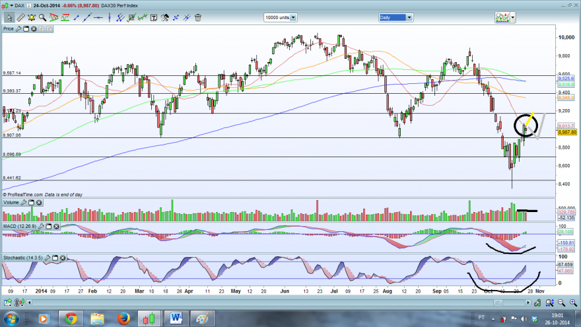Click the volume speaker tray icon

click(524, 318)
